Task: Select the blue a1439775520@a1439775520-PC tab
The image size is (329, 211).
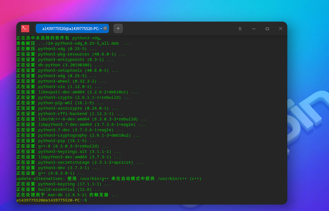Action: point(70,28)
